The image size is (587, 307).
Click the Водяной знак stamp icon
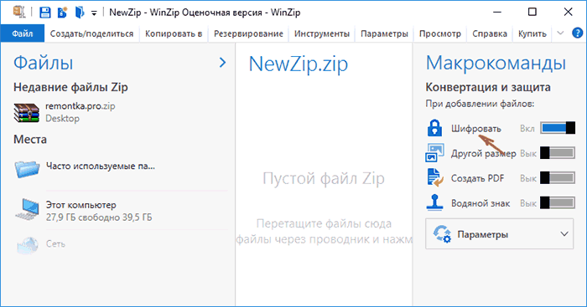(x=434, y=202)
